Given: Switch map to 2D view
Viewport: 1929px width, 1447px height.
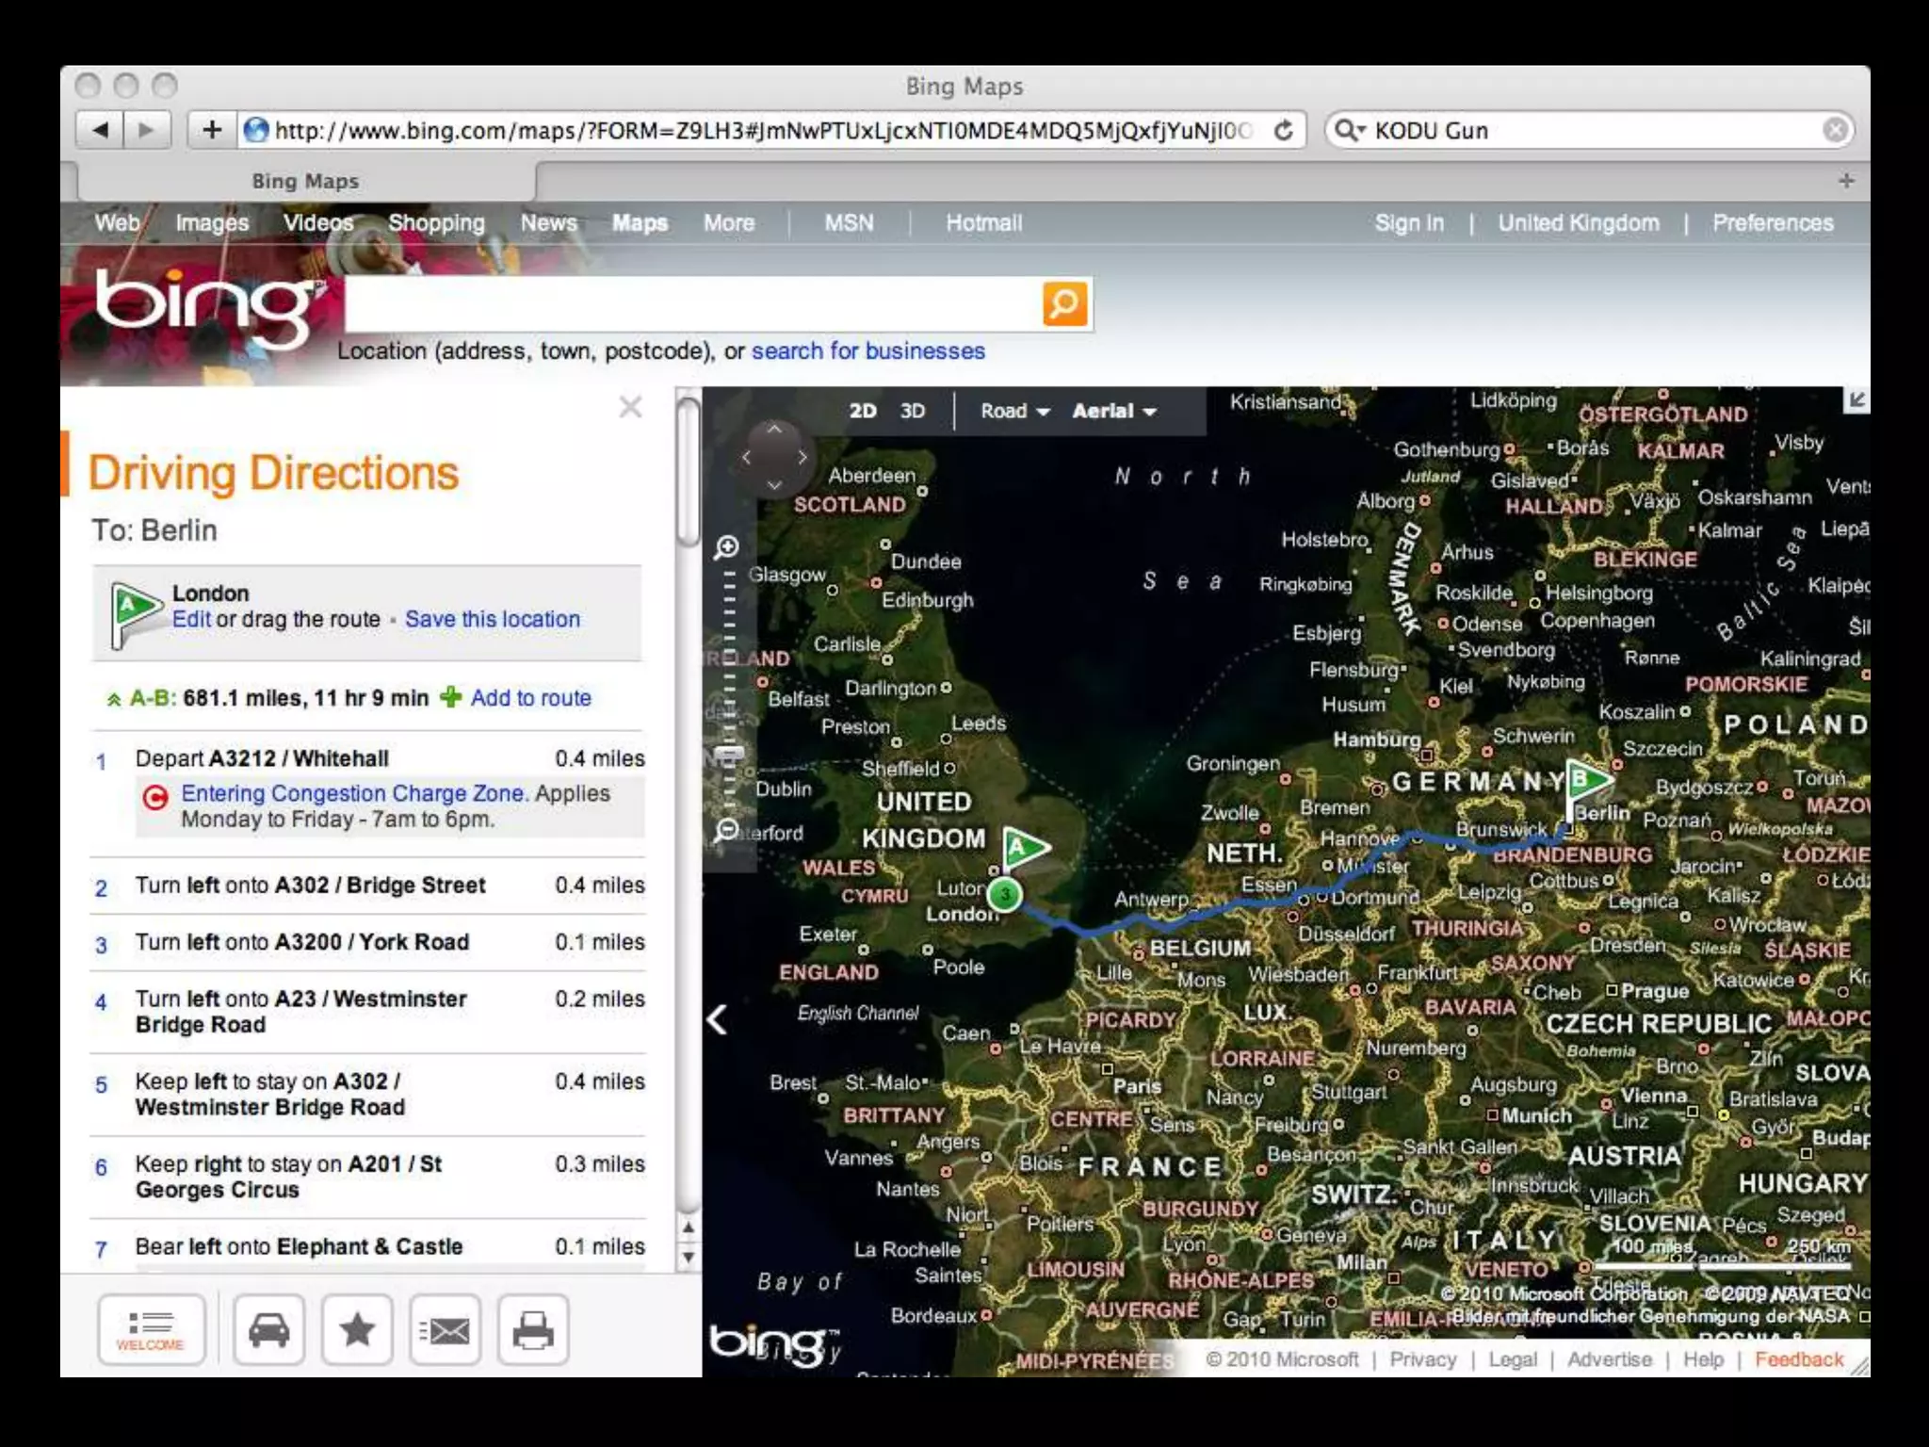Looking at the screenshot, I should (862, 411).
